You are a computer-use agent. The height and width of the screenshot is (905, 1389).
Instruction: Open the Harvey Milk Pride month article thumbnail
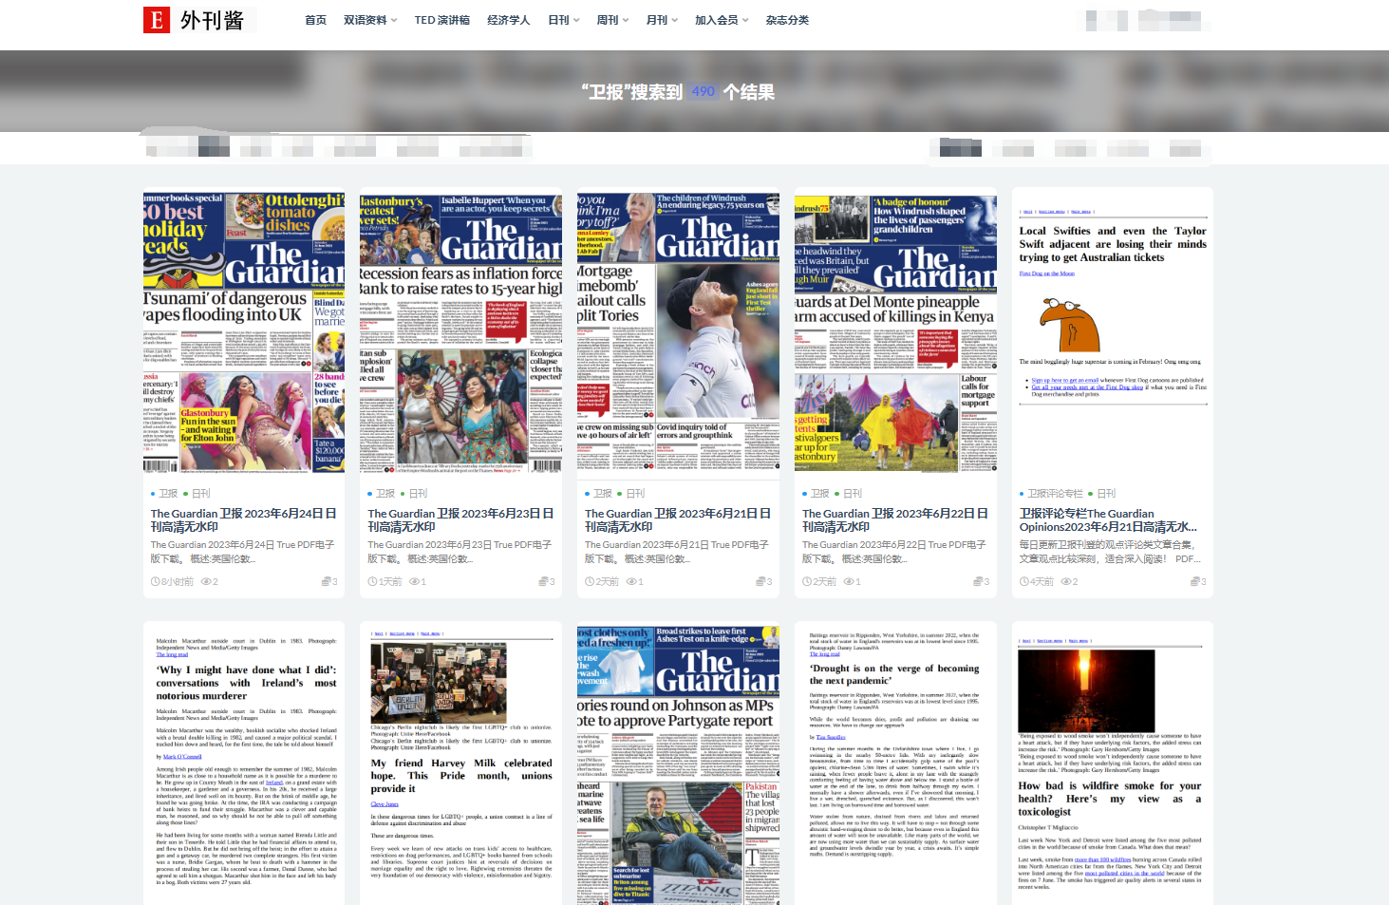click(461, 764)
